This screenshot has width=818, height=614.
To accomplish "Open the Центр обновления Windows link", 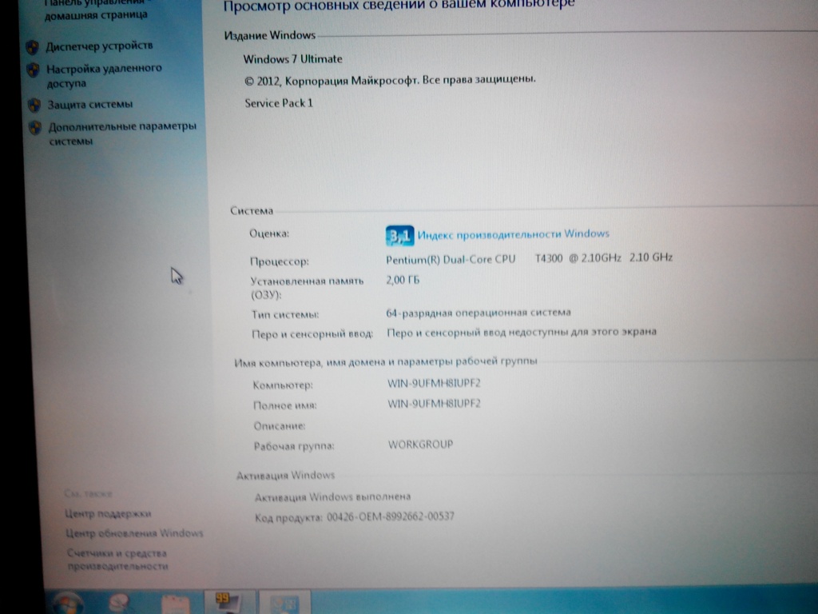I will (x=135, y=532).
